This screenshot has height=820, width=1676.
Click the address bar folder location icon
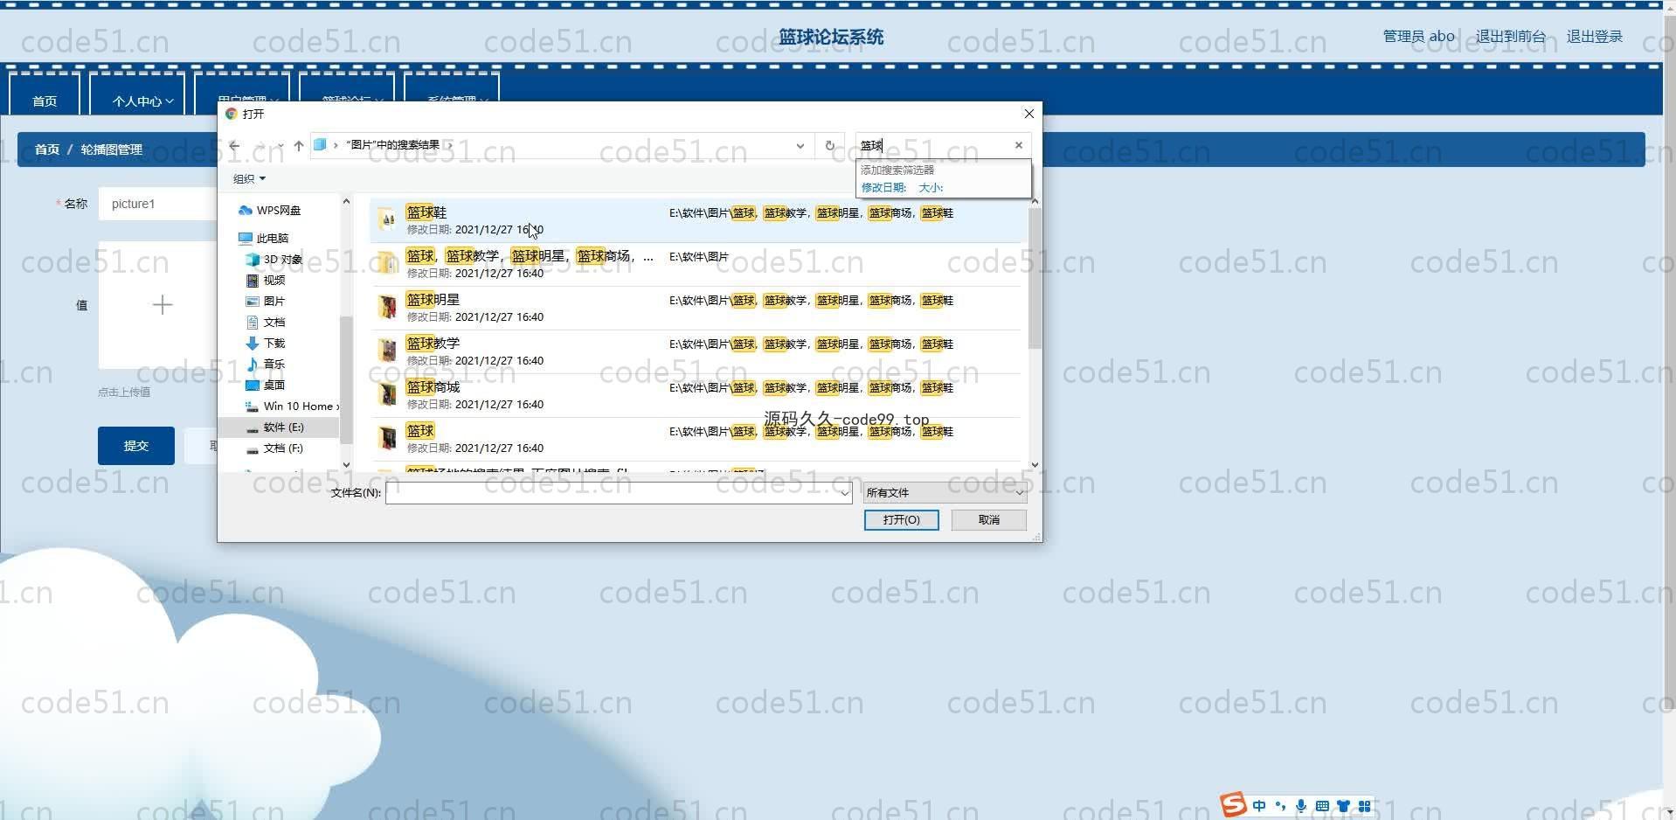(320, 145)
